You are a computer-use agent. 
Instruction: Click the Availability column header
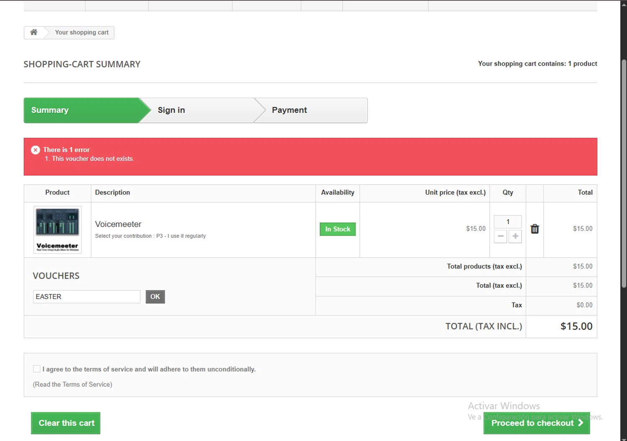tap(338, 193)
